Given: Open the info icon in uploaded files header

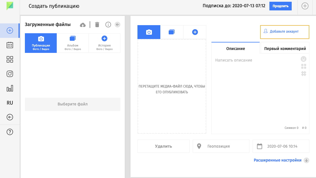Looking at the screenshot, I should click(108, 25).
